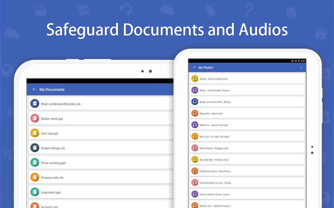334x208 pixels.
Task: Play Blame it - Jamie Fox.mp3
Action: pyautogui.click(x=247, y=125)
